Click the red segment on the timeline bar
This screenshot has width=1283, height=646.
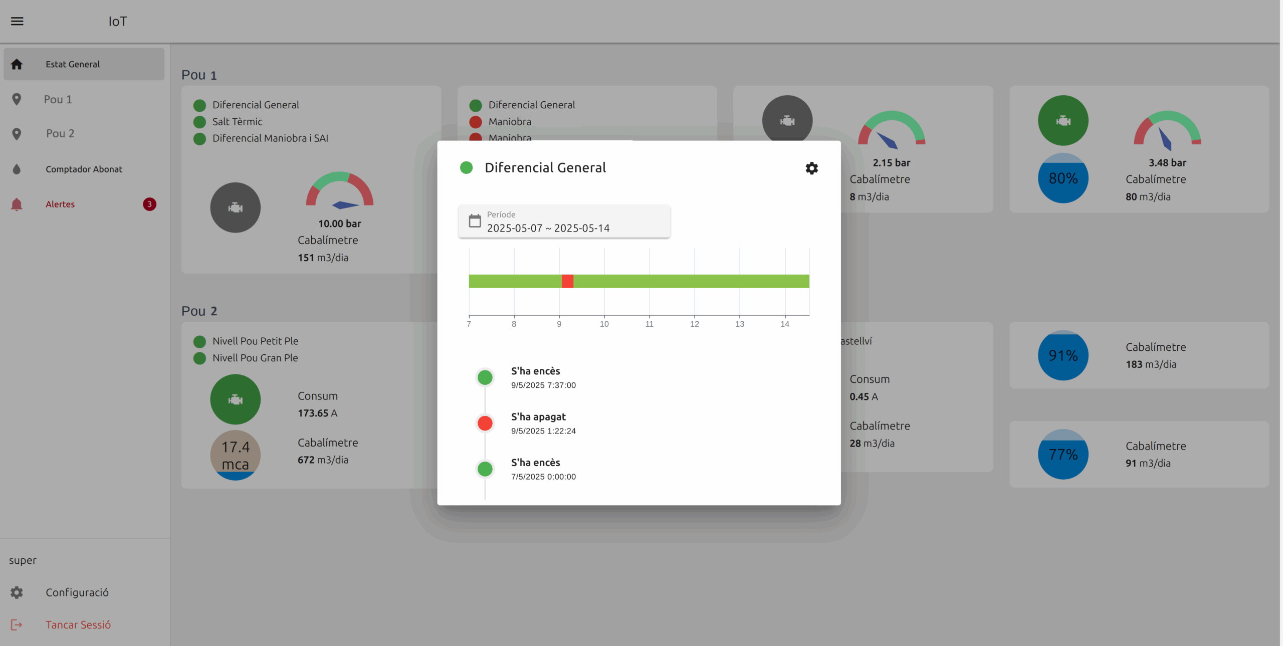click(x=567, y=281)
